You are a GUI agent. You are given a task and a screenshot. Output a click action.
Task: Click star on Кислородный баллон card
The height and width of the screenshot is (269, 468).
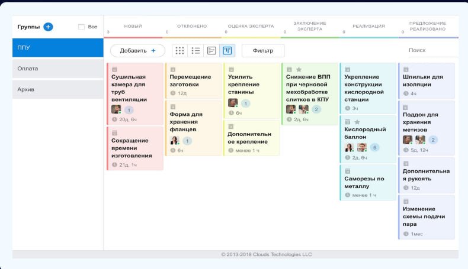click(x=357, y=122)
